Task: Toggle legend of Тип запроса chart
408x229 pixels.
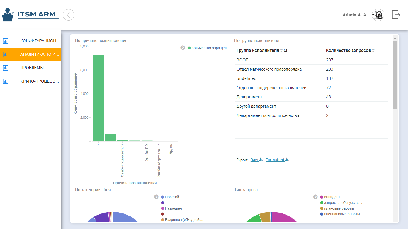Action: point(315,197)
